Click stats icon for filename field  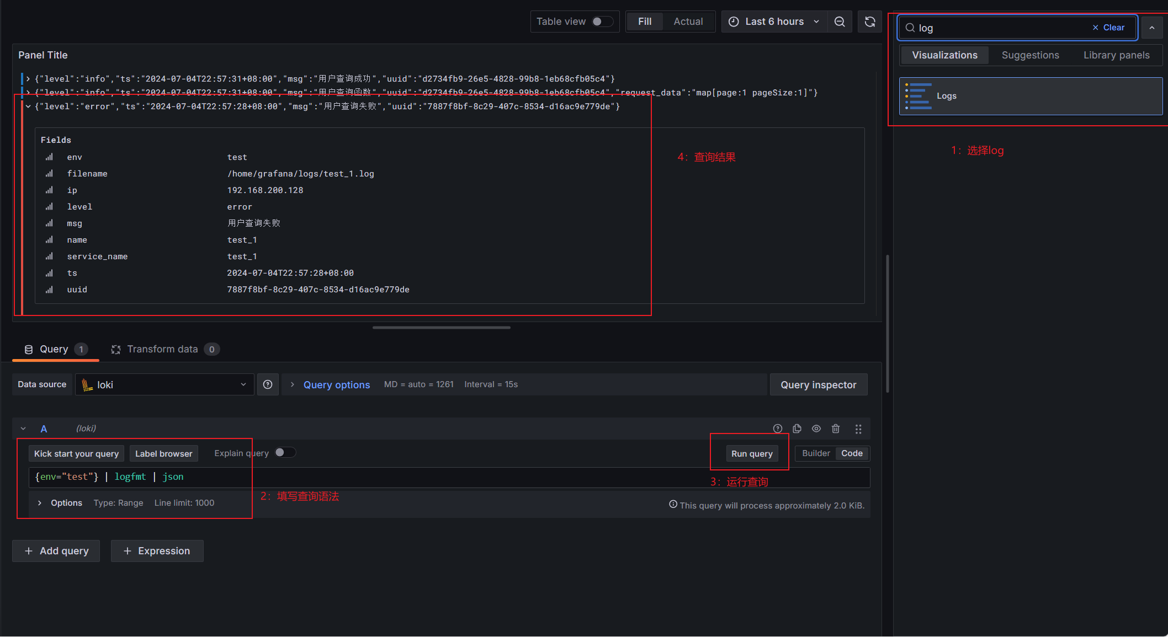50,174
